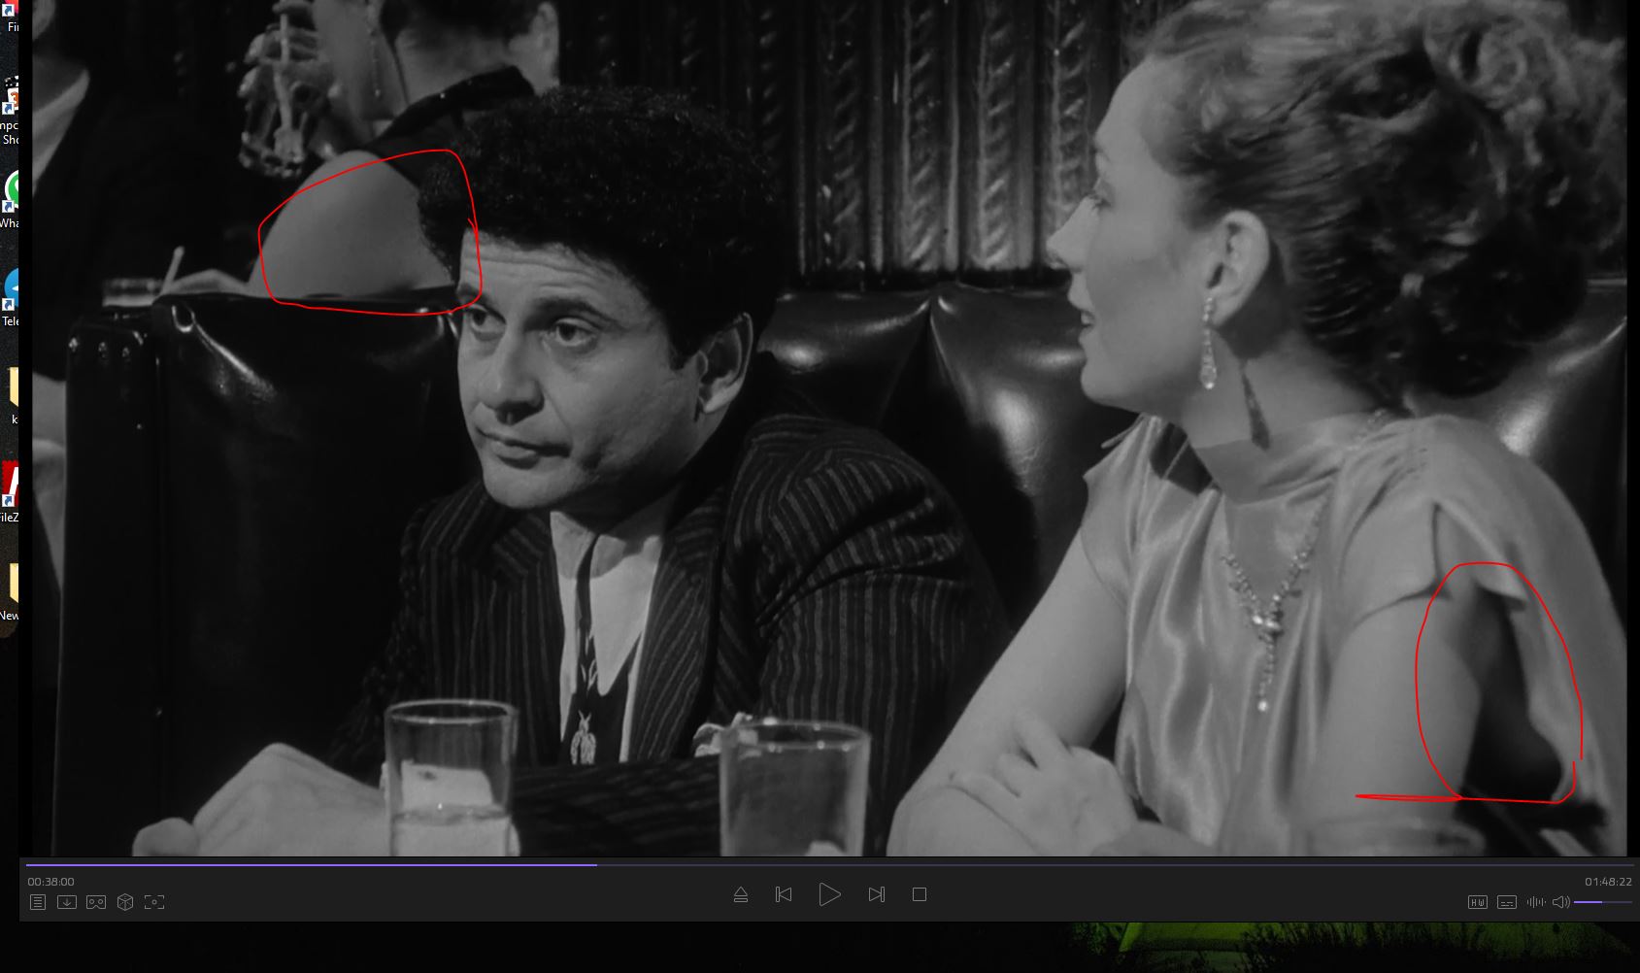
Task: Play the paused video
Action: coord(829,894)
